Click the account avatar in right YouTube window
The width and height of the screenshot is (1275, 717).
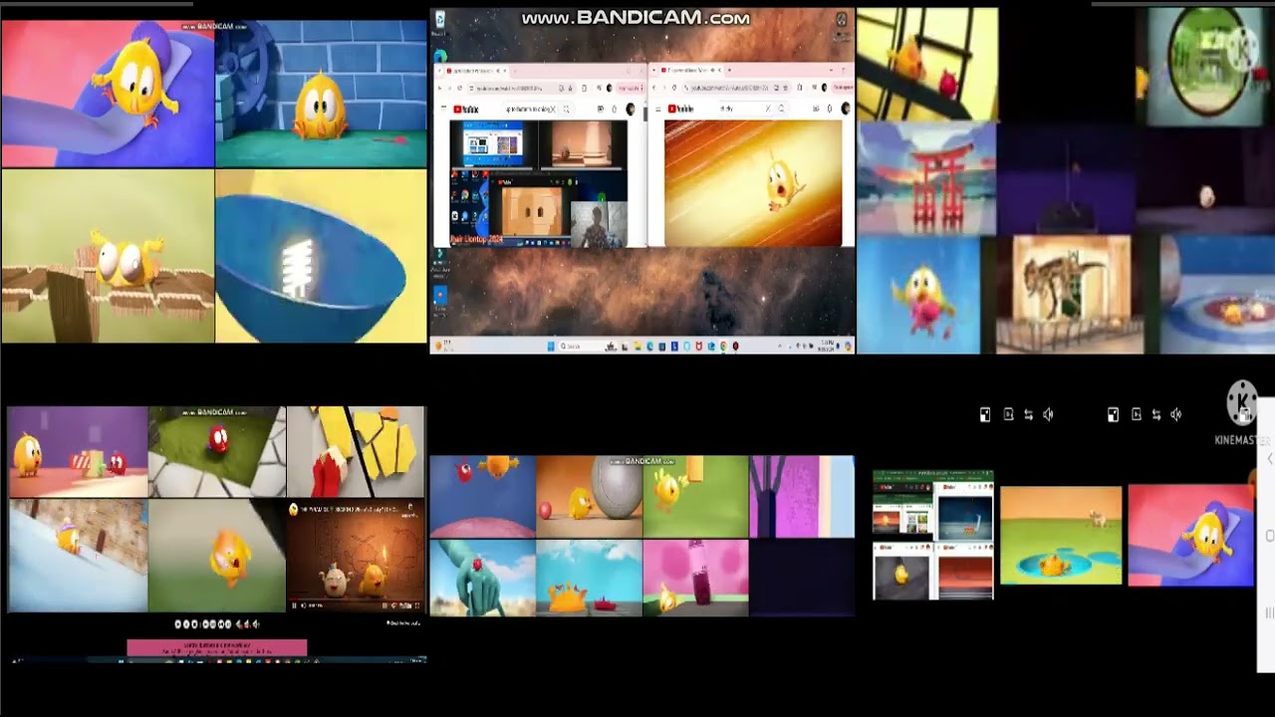click(x=845, y=109)
